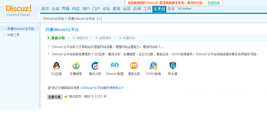Click the 腾讯分析 analytics icon

(x=95, y=66)
